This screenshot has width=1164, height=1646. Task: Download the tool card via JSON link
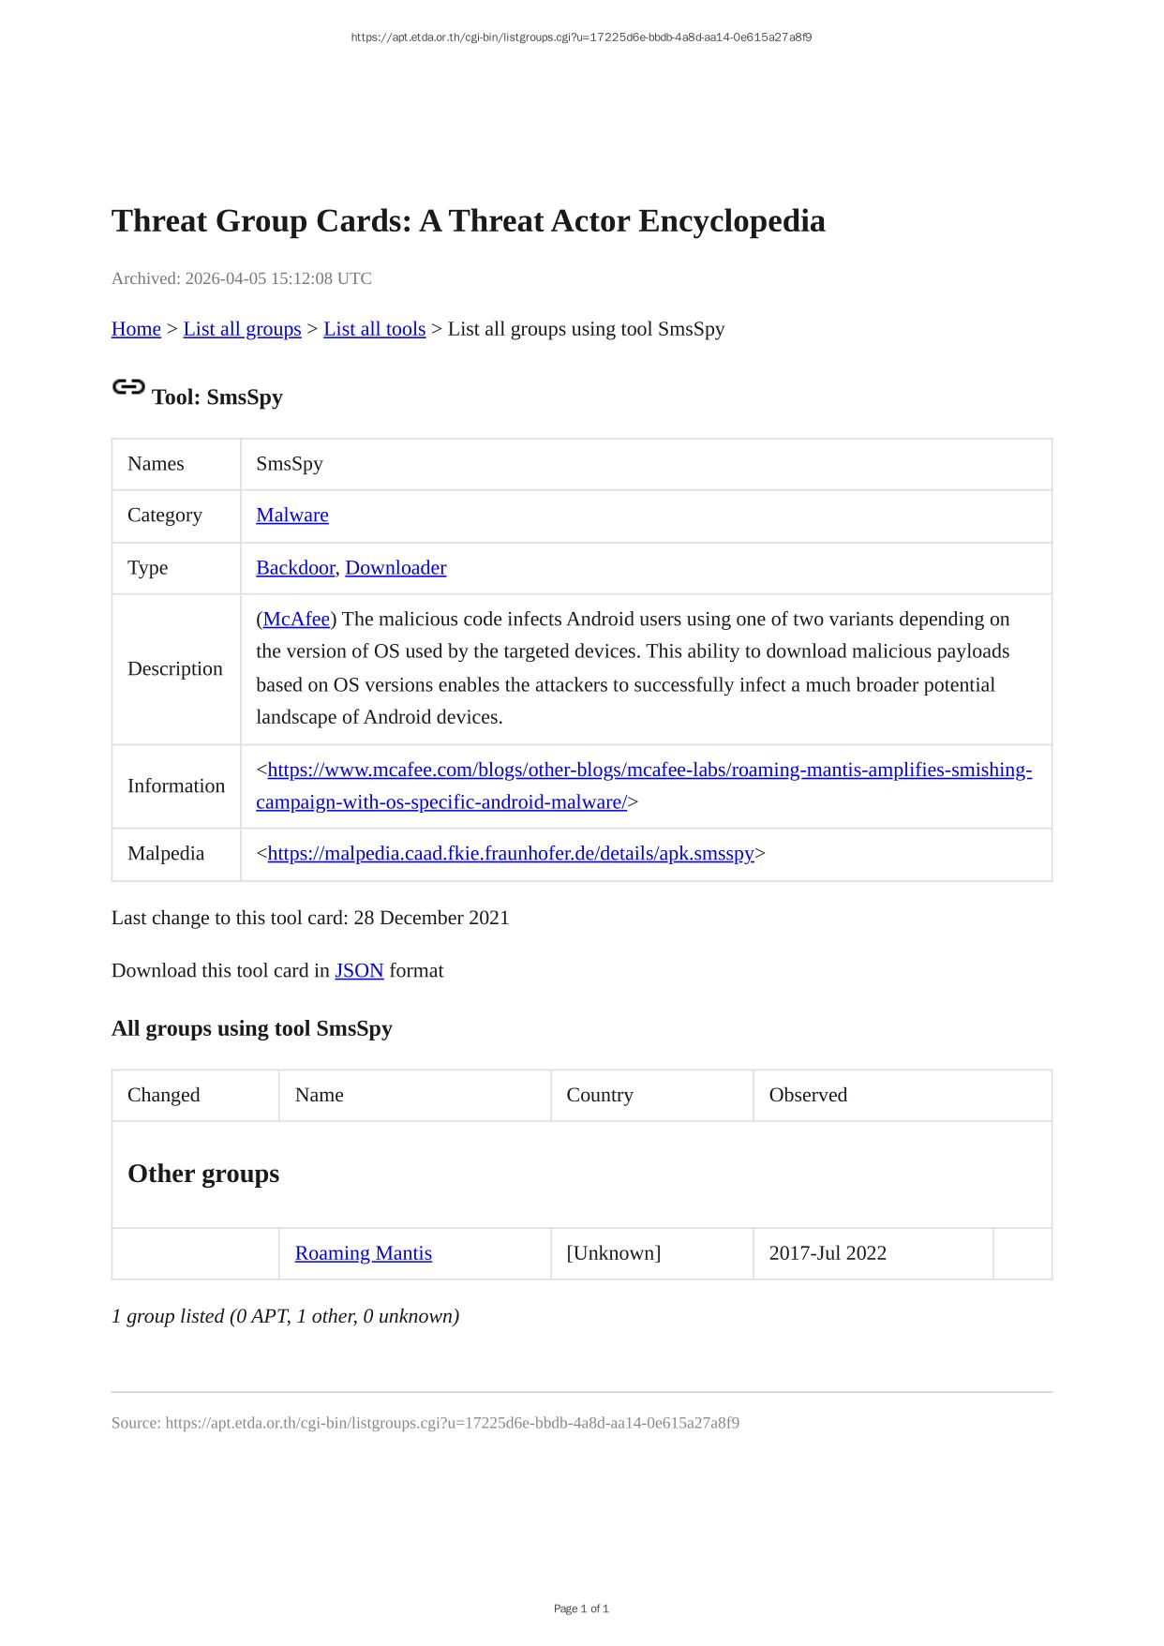pos(359,971)
